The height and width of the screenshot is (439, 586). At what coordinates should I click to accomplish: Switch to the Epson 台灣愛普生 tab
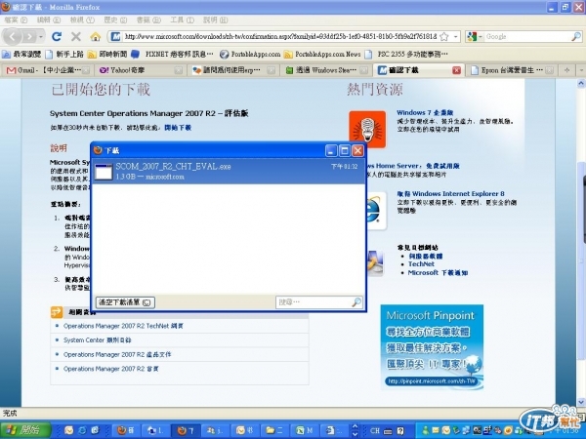512,70
